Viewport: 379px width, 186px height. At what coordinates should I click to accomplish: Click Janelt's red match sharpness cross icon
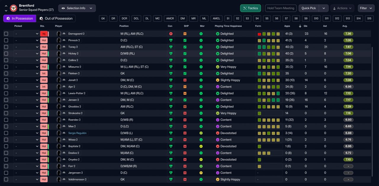pyautogui.click(x=185, y=80)
